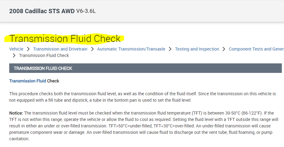284x147 pixels.
Task: Click the Vehicle breadcrumb link
Action: [16, 49]
